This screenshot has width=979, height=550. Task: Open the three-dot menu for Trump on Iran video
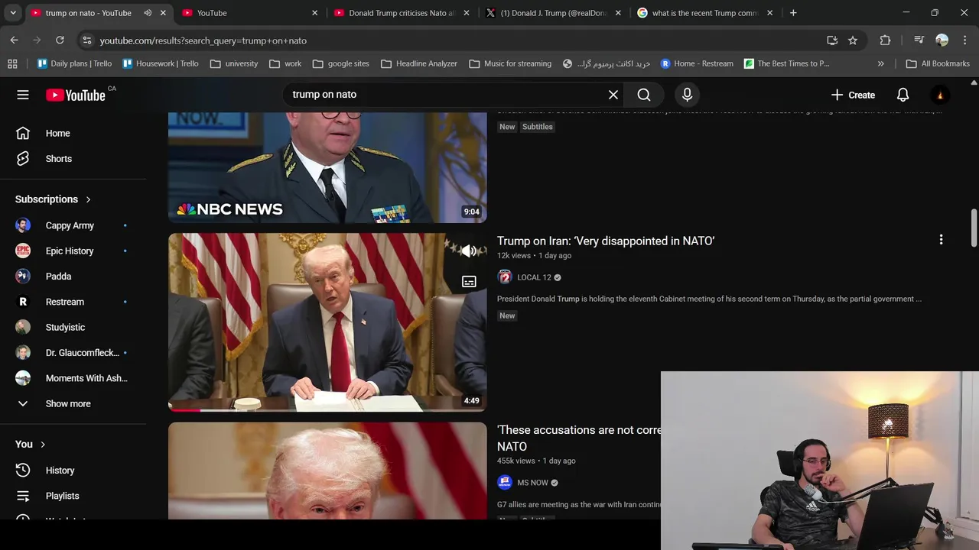941,240
